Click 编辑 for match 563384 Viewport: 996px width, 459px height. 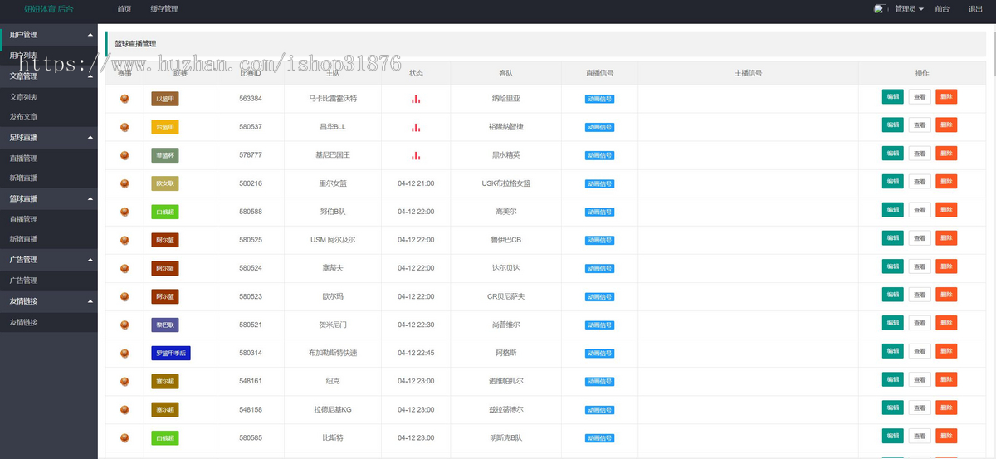[893, 97]
